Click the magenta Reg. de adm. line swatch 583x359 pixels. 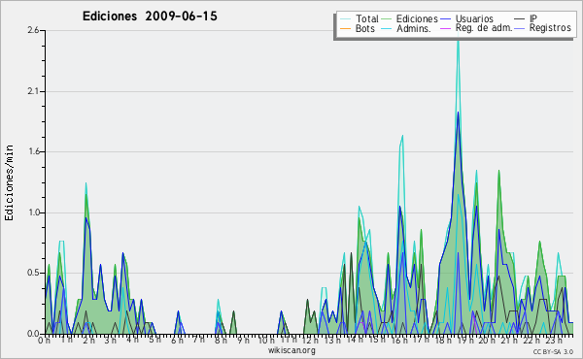point(445,28)
